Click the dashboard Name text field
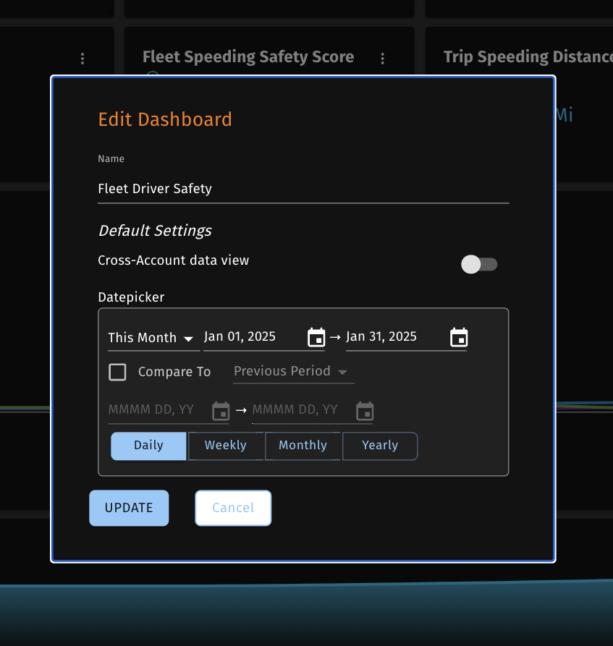 (303, 189)
